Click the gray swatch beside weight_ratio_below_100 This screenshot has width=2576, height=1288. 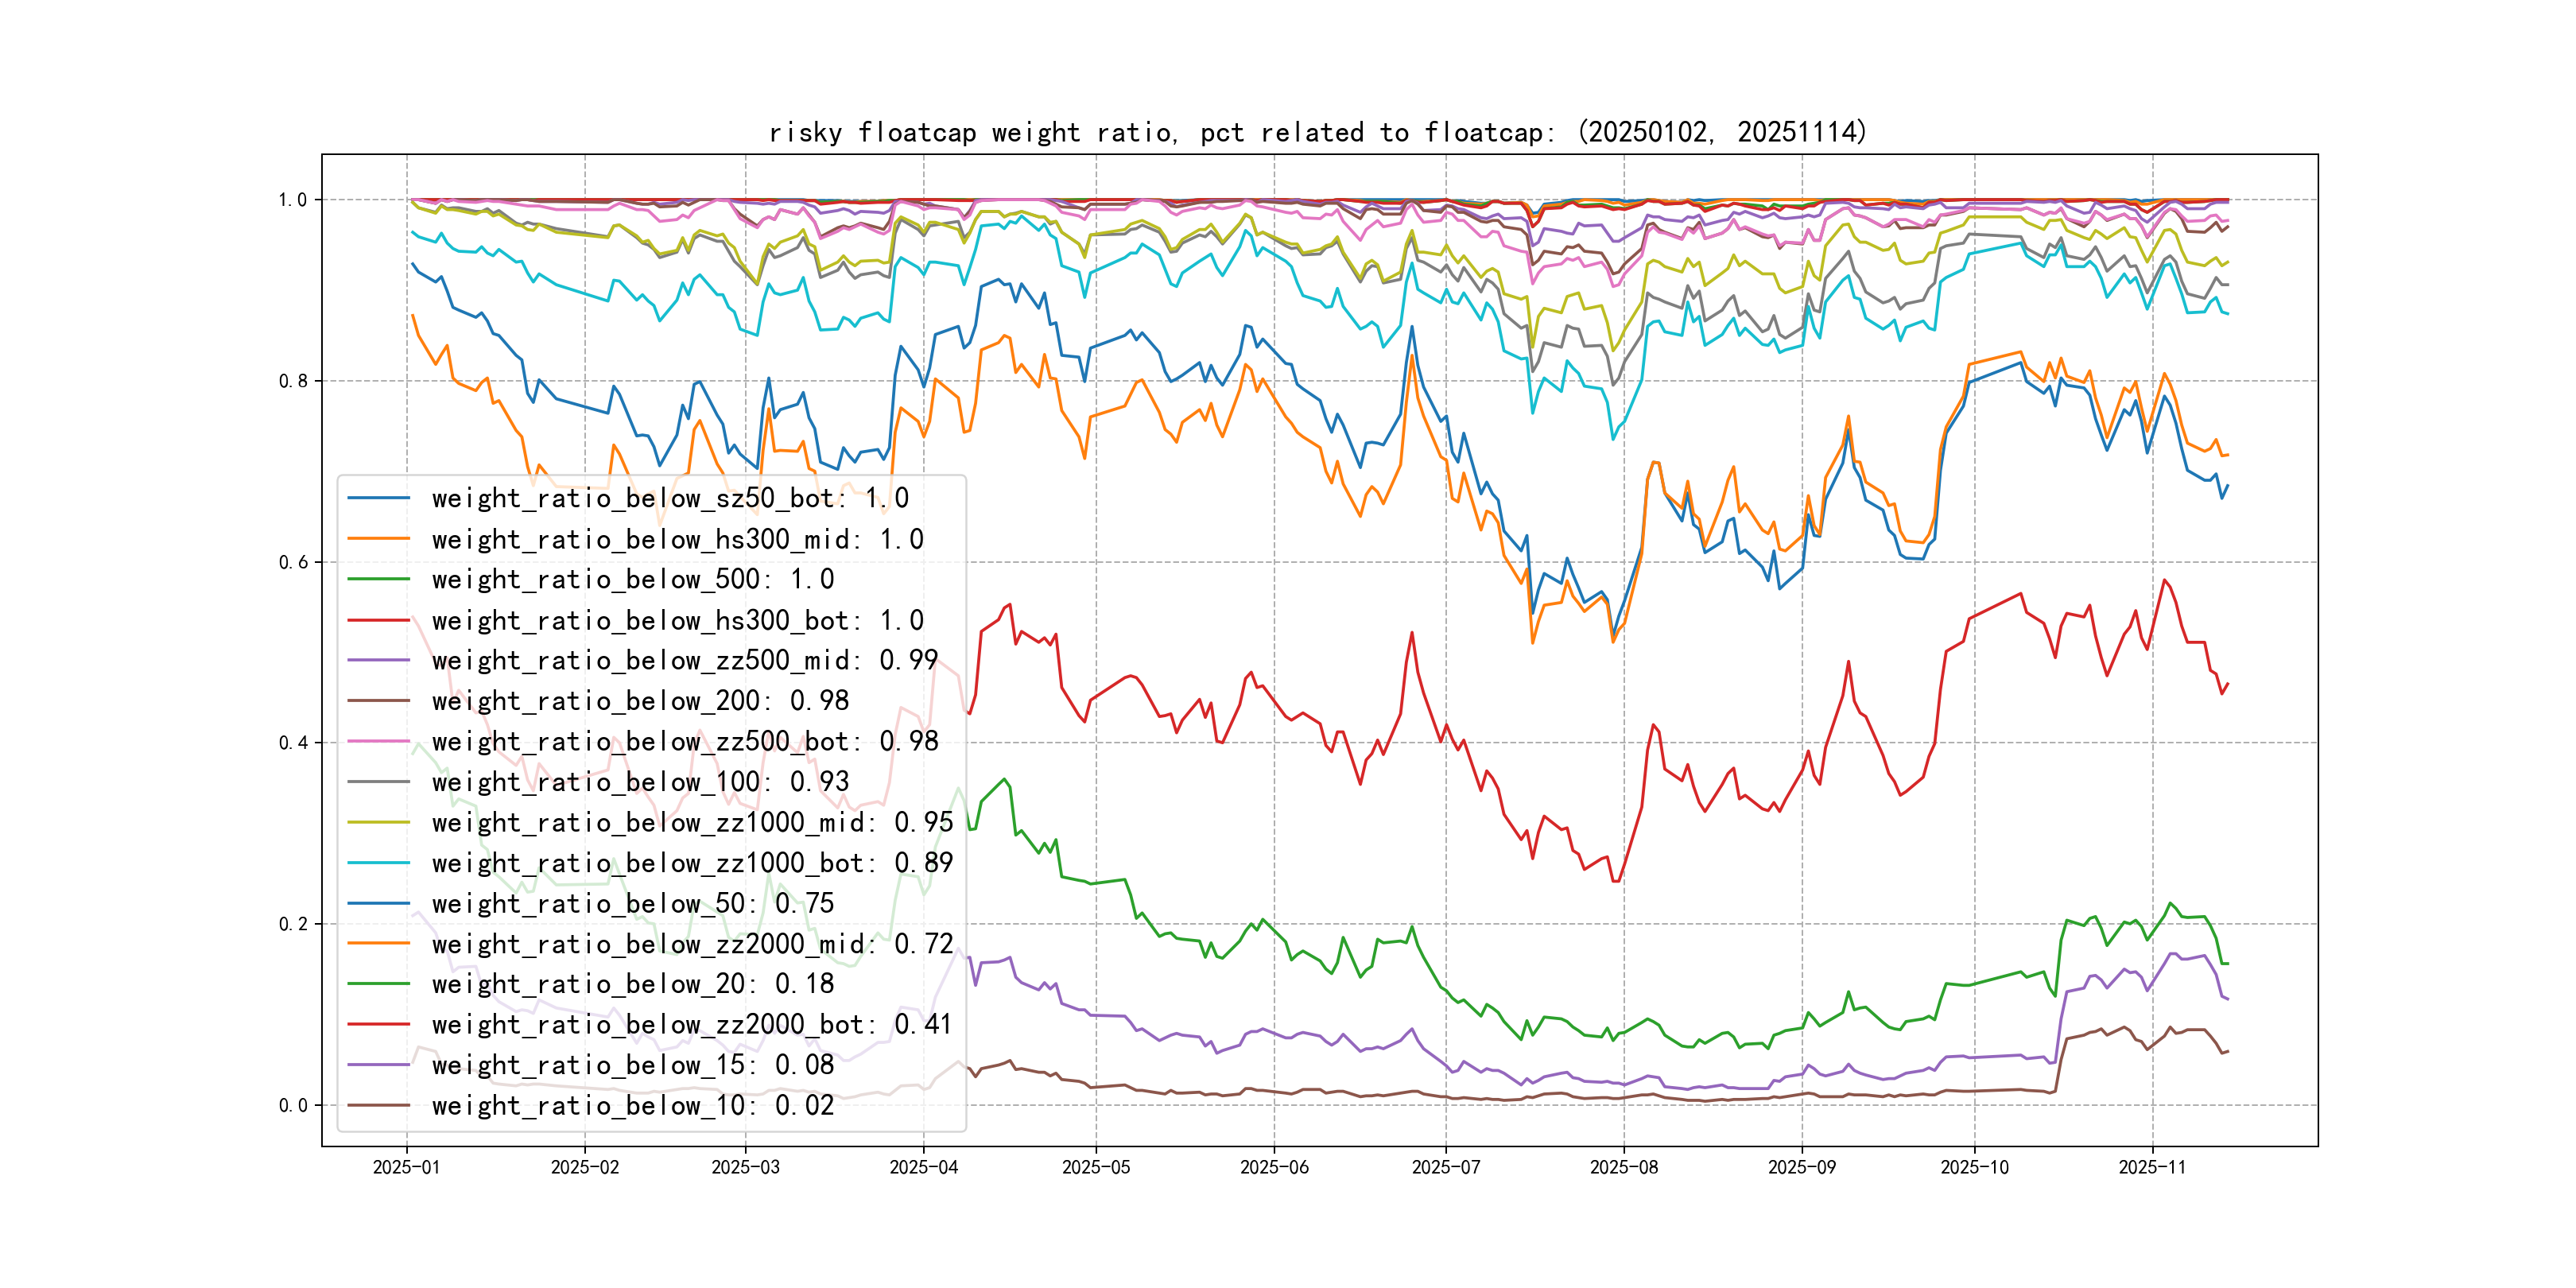tap(378, 782)
